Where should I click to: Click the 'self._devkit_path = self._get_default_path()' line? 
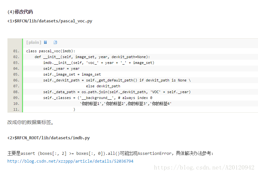(x=117, y=80)
